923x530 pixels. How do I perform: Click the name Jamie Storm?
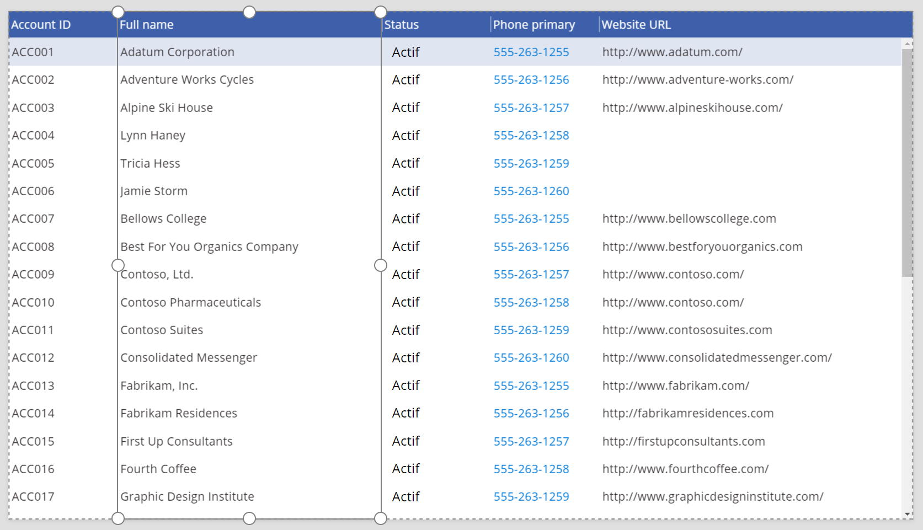tap(154, 191)
